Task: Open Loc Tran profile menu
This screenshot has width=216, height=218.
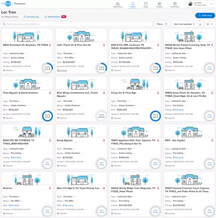Action: pos(200,4)
